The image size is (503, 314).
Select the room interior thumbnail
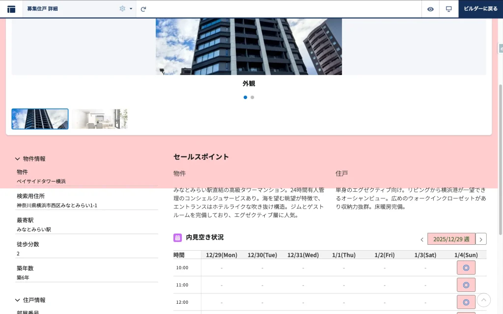click(x=100, y=119)
